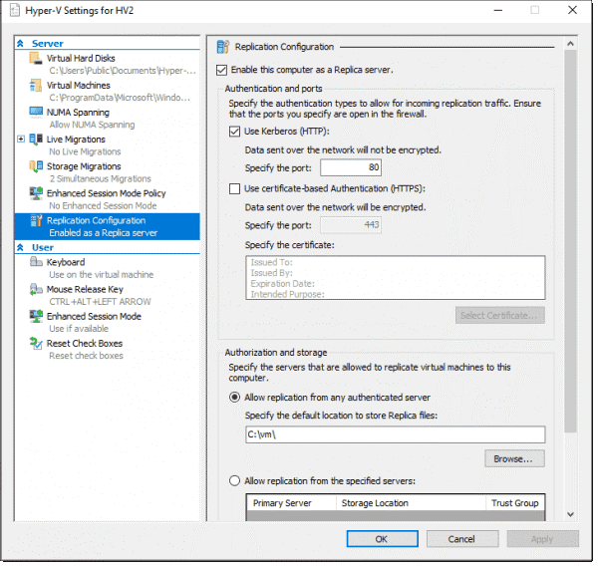Enable certificate-based Authentication (HTTPS) checkbox

pos(234,188)
